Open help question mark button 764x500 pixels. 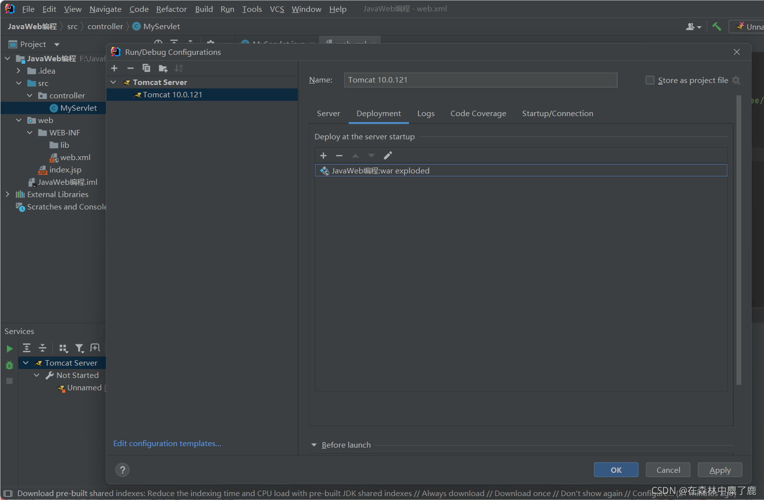click(122, 470)
